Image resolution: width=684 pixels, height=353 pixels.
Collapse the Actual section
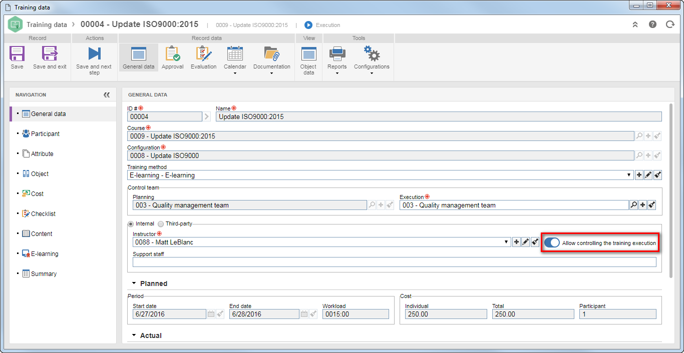coord(134,335)
